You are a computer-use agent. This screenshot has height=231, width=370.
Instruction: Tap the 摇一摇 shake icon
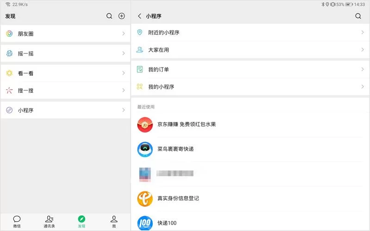[x=9, y=53]
